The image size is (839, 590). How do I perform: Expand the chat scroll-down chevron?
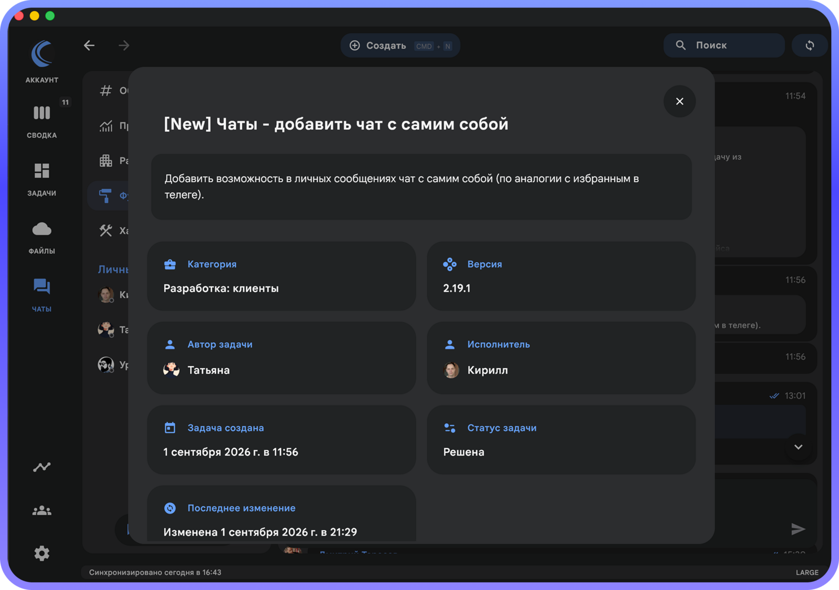click(799, 447)
